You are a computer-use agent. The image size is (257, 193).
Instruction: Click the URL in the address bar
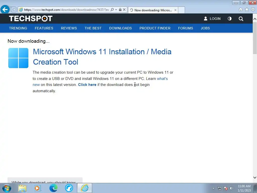click(66, 10)
